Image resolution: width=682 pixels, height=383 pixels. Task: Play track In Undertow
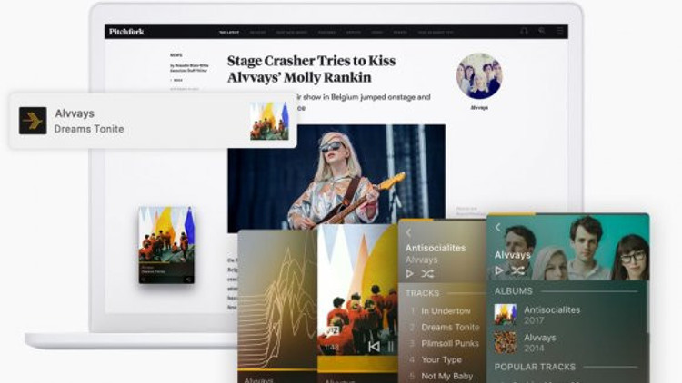pyautogui.click(x=445, y=311)
